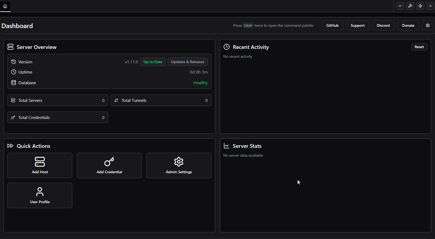Click the Total Servers counter card

[57, 100]
